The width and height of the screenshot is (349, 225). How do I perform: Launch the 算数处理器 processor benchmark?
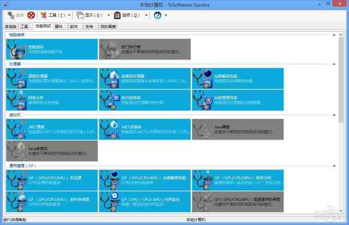point(51,78)
